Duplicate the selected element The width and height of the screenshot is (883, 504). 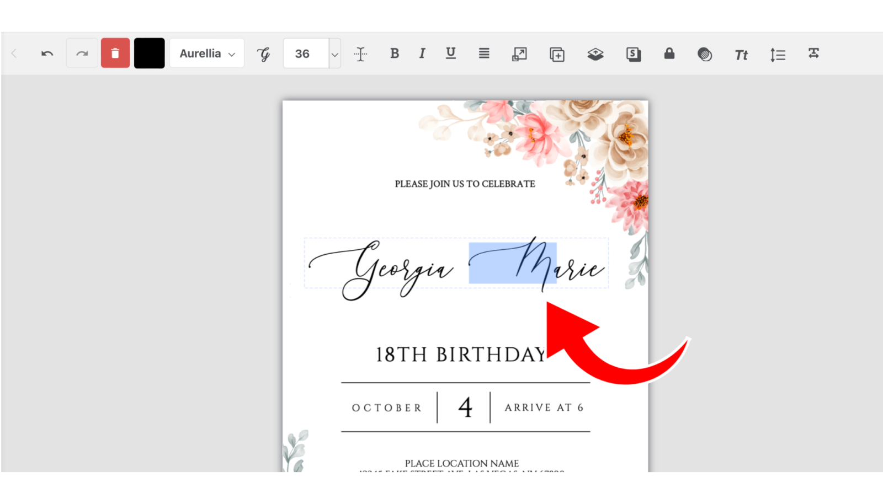(557, 54)
